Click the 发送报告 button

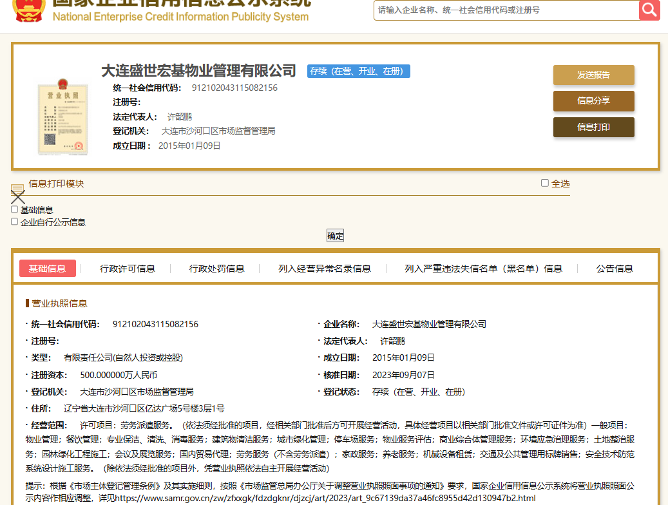point(593,75)
